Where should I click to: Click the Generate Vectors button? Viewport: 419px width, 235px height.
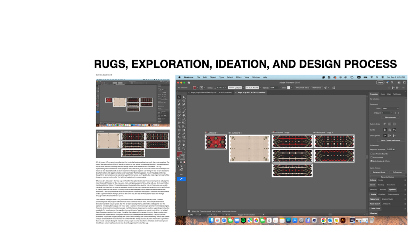coord(387,177)
